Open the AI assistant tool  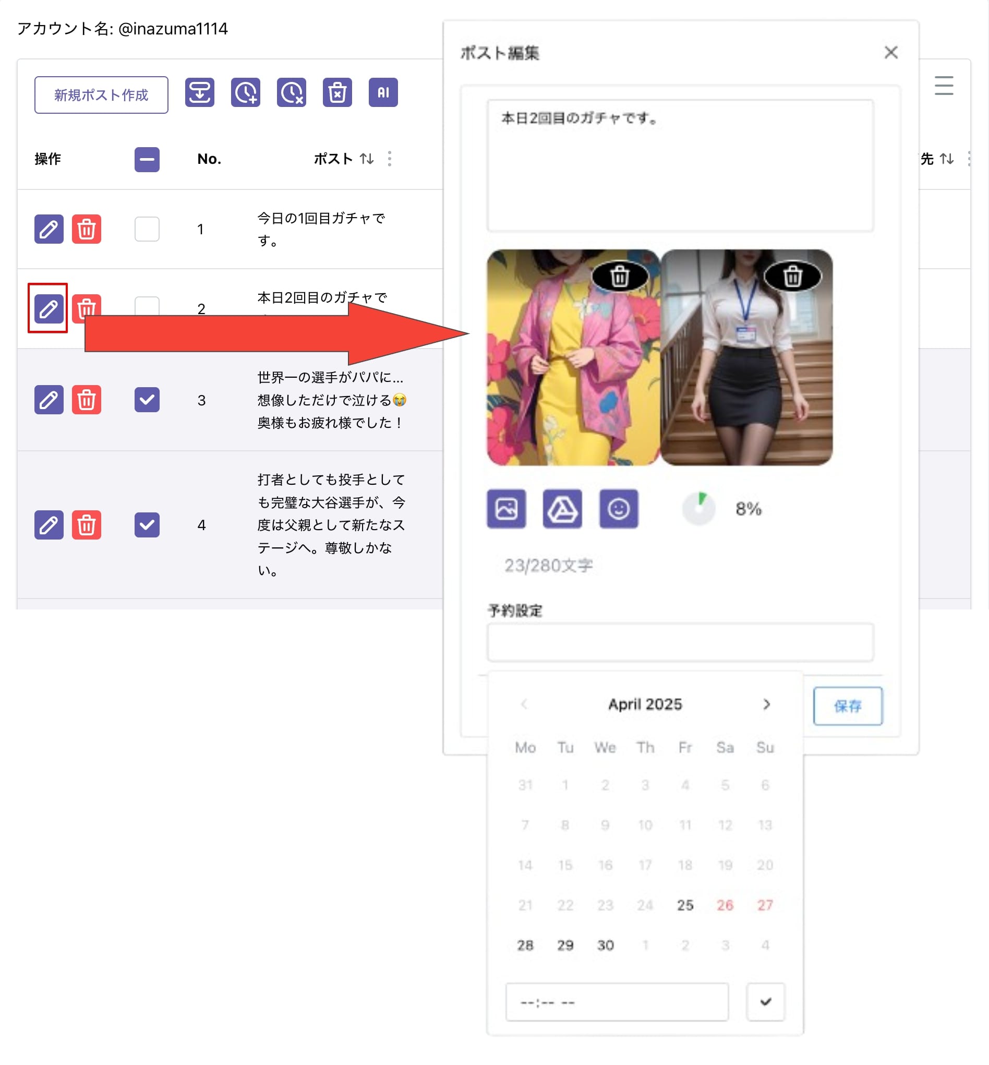pyautogui.click(x=383, y=92)
